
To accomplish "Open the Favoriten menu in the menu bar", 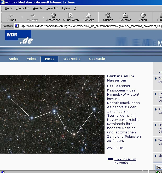I will (52, 8).
